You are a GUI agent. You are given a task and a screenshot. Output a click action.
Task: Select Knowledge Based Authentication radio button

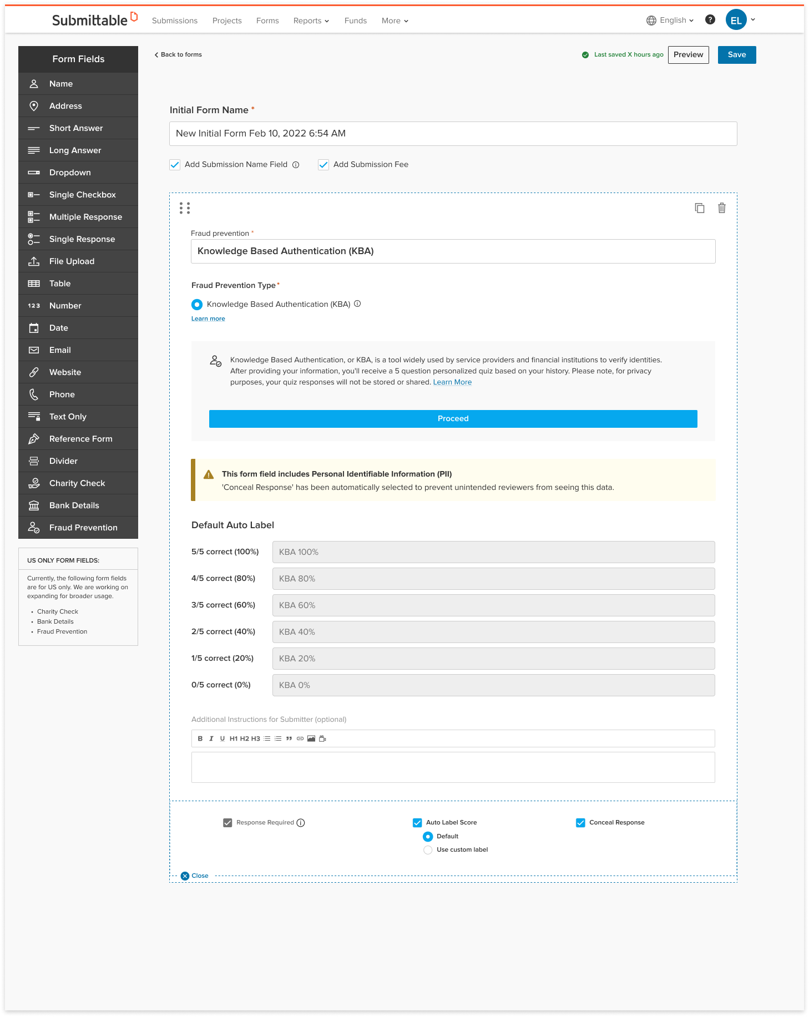tap(197, 305)
